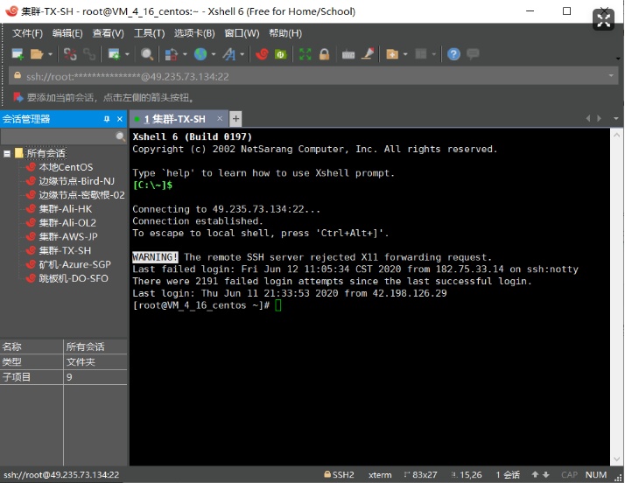The width and height of the screenshot is (625, 483).
Task: Click the session Properties icon
Action: (114, 53)
